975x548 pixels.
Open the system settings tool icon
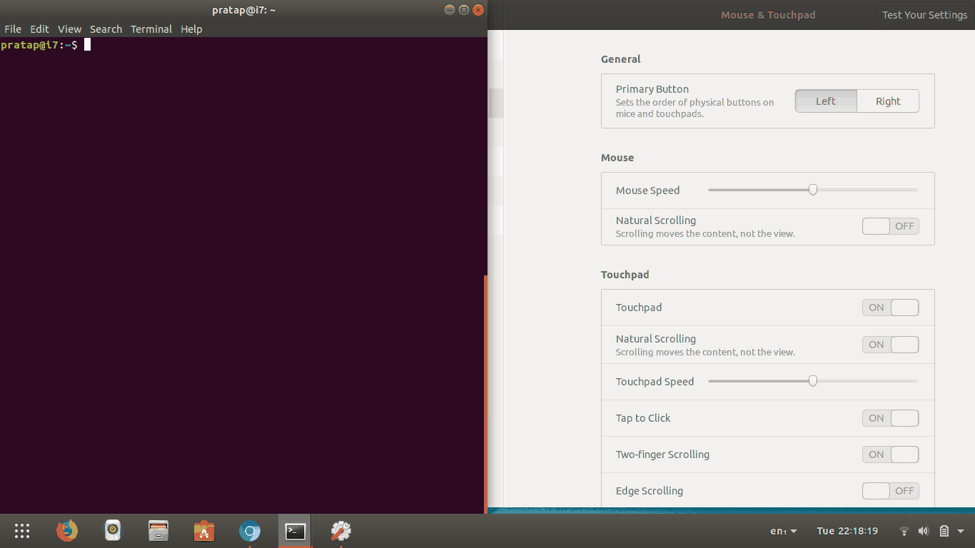(340, 531)
